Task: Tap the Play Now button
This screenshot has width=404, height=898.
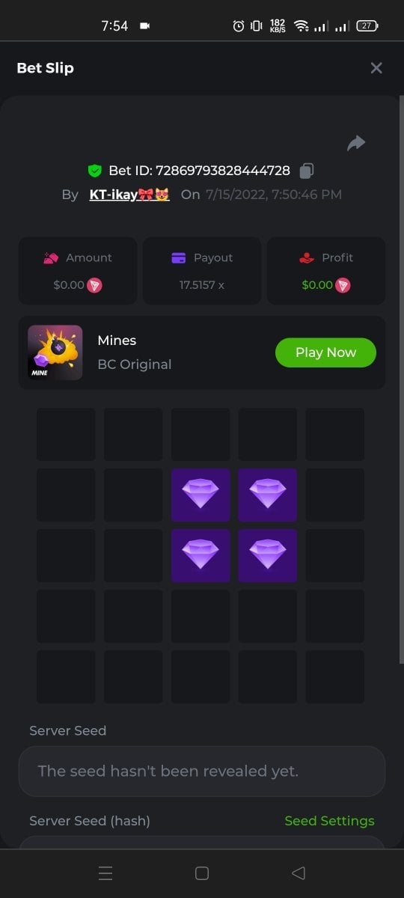Action: tap(325, 352)
